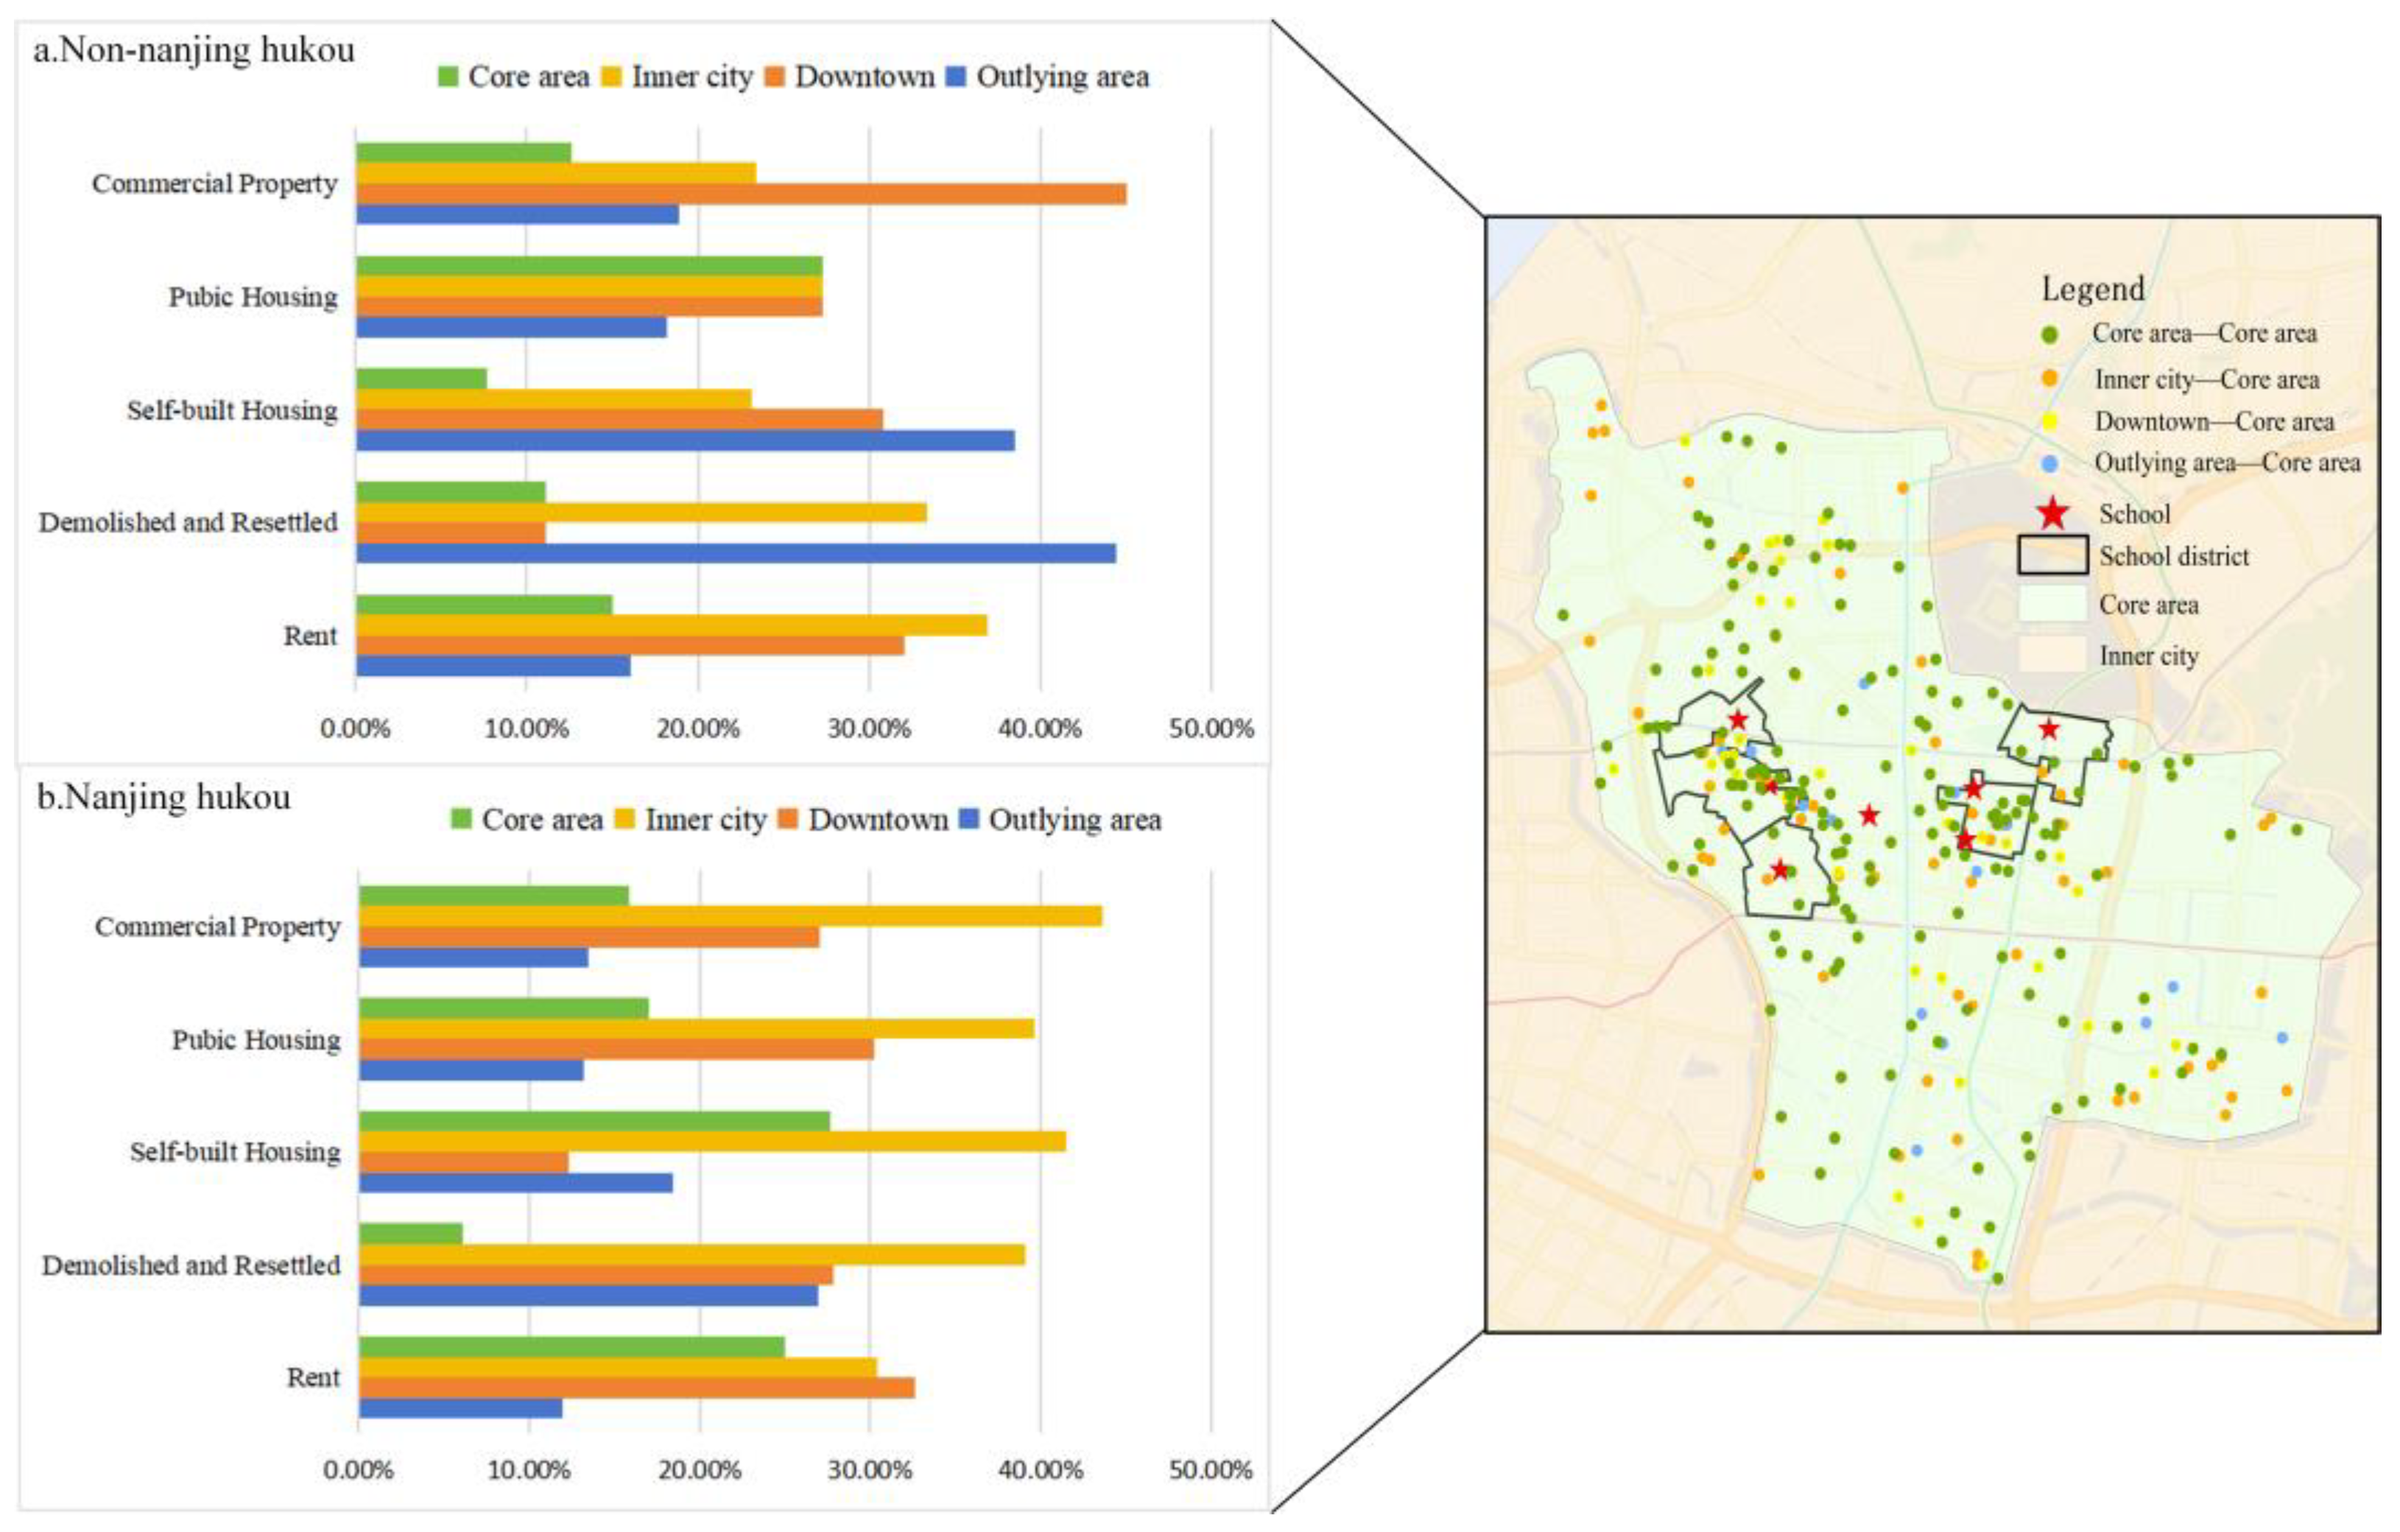
Task: Click blue Outlying area swatch in chart b legend
Action: [x=968, y=819]
